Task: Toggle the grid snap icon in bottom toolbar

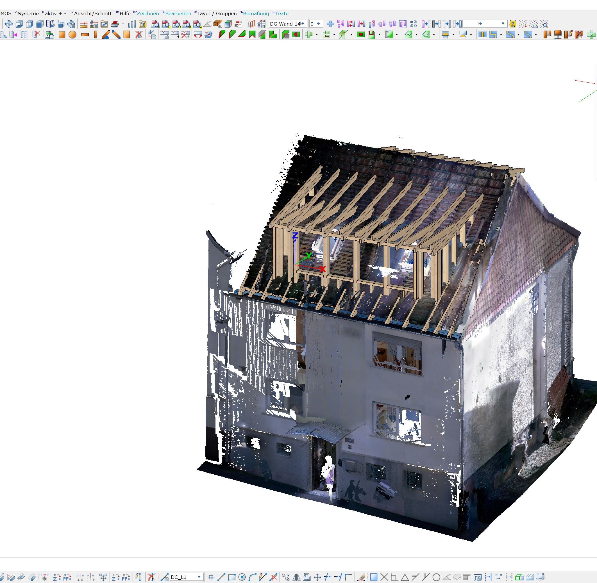Action: click(x=211, y=577)
